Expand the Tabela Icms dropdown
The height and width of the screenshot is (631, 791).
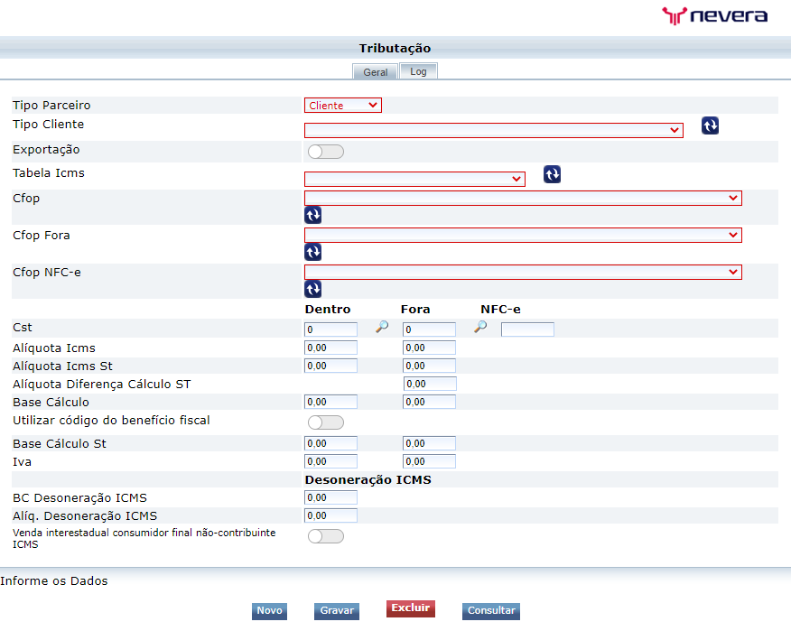[414, 179]
